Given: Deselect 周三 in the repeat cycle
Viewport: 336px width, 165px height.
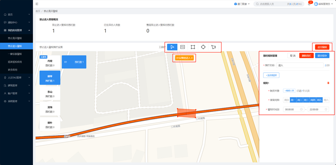Looking at the screenshot, I should [x=306, y=100].
